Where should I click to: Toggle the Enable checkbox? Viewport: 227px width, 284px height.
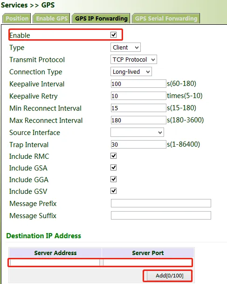114,35
